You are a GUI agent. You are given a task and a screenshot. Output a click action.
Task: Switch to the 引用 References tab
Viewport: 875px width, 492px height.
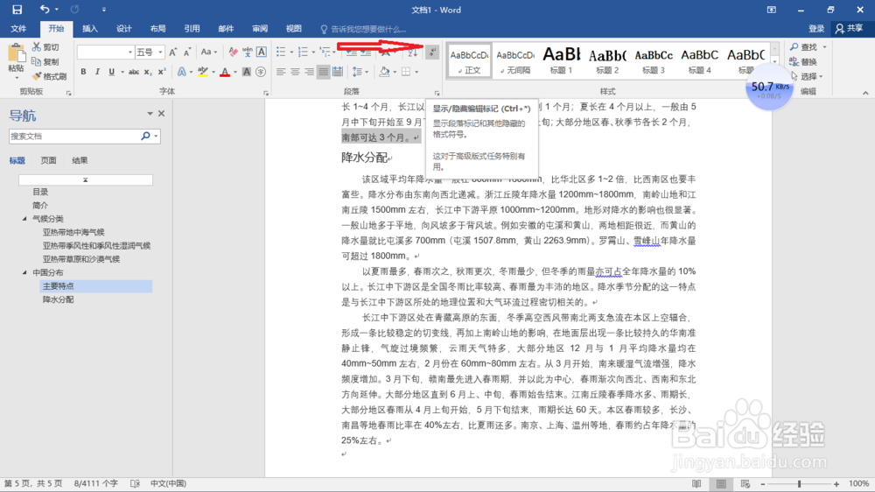point(192,29)
